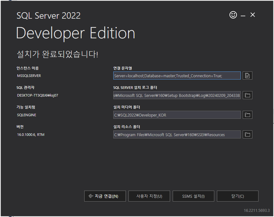Click the 지금 연결(N) button

(105, 196)
